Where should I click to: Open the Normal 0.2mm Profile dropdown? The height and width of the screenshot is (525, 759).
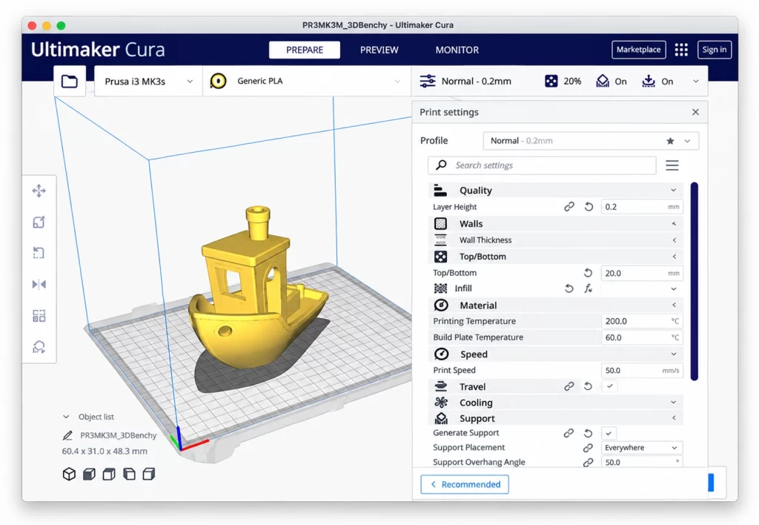[x=591, y=141]
